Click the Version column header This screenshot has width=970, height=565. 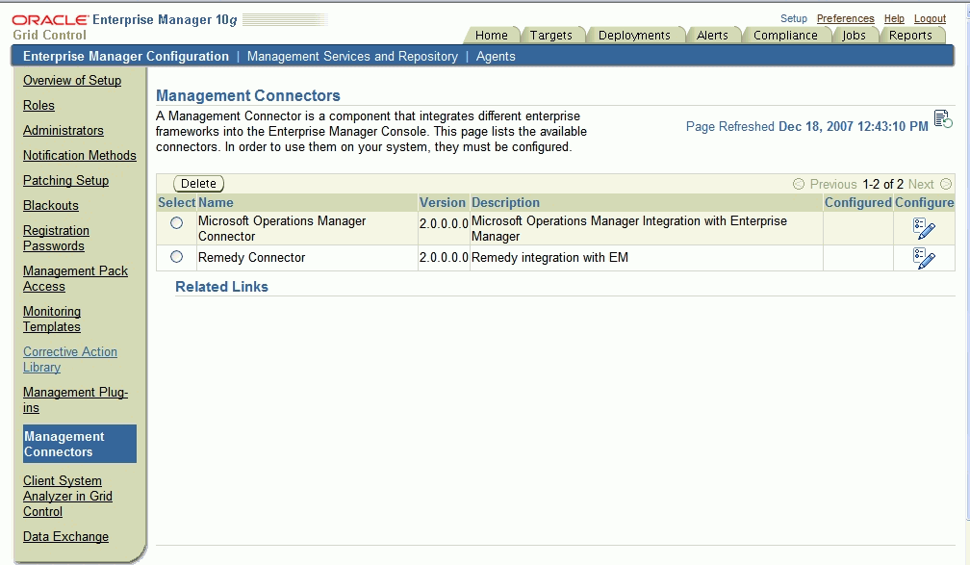443,202
